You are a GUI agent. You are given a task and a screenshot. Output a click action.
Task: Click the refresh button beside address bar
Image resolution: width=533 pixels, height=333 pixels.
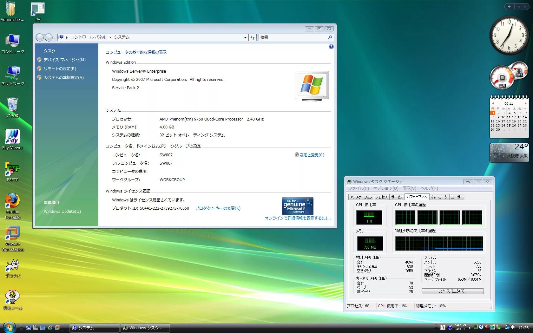[253, 37]
